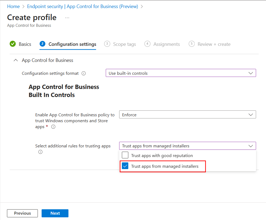The image size is (266, 220).
Task: Click info icon under Select additional rules
Action: pos(40,152)
